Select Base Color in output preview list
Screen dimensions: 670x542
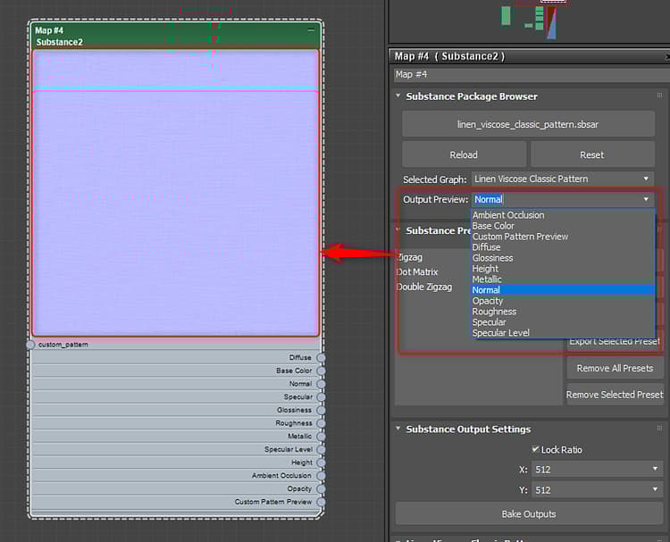[x=493, y=226]
